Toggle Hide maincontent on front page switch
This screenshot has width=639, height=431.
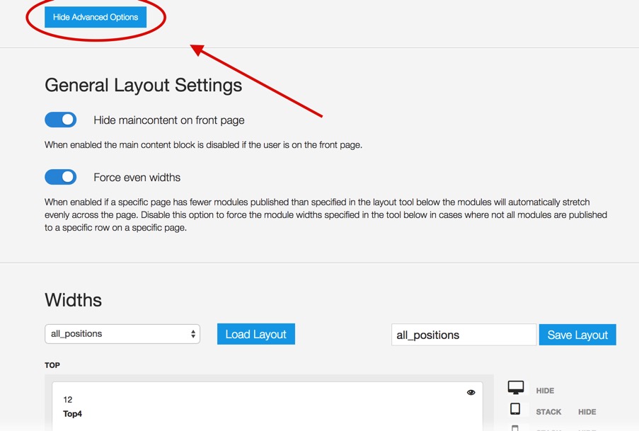(x=61, y=120)
